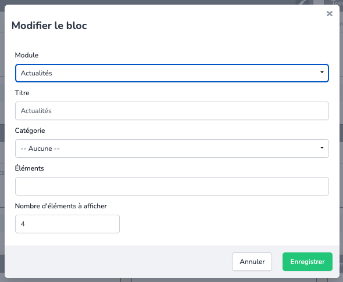Image resolution: width=343 pixels, height=282 pixels.
Task: Click the Module field's caret arrow
Action: pyautogui.click(x=322, y=73)
